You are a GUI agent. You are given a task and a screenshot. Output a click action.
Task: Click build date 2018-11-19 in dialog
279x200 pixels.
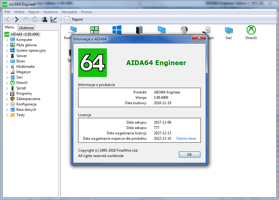[162, 103]
